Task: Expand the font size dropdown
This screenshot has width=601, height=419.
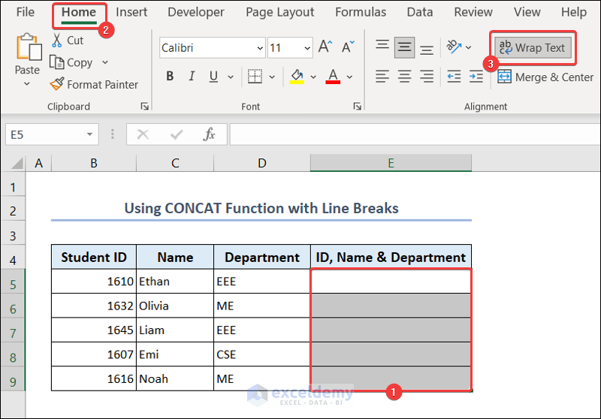Action: 307,48
